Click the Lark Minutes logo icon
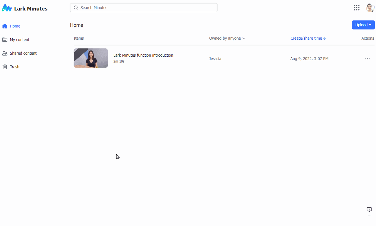The height and width of the screenshot is (226, 376). click(x=7, y=8)
